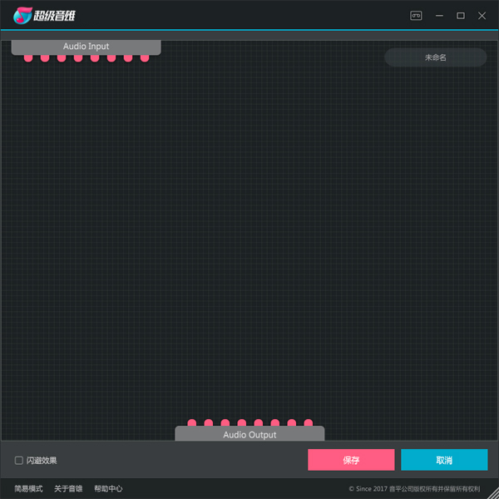The image size is (499, 499).
Task: Open the 关于音雄 about page
Action: [x=68, y=489]
